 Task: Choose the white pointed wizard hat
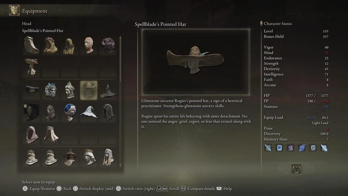pos(89,112)
